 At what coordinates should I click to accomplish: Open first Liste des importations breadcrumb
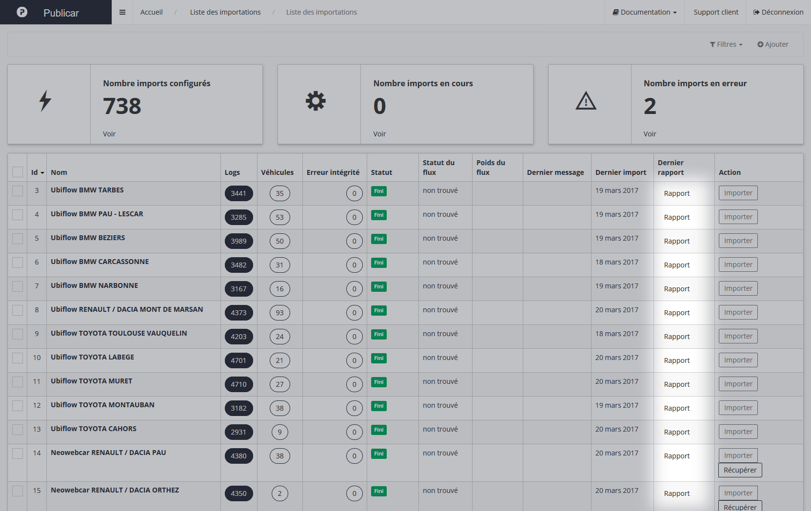(225, 12)
